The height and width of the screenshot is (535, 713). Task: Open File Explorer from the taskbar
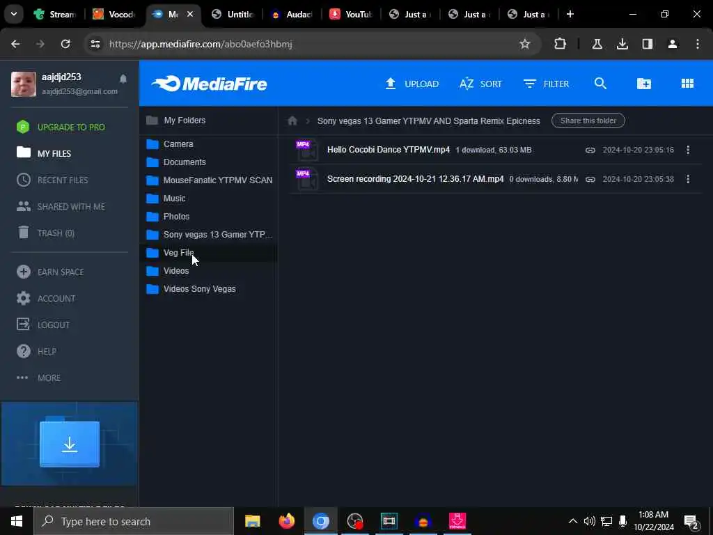[252, 521]
